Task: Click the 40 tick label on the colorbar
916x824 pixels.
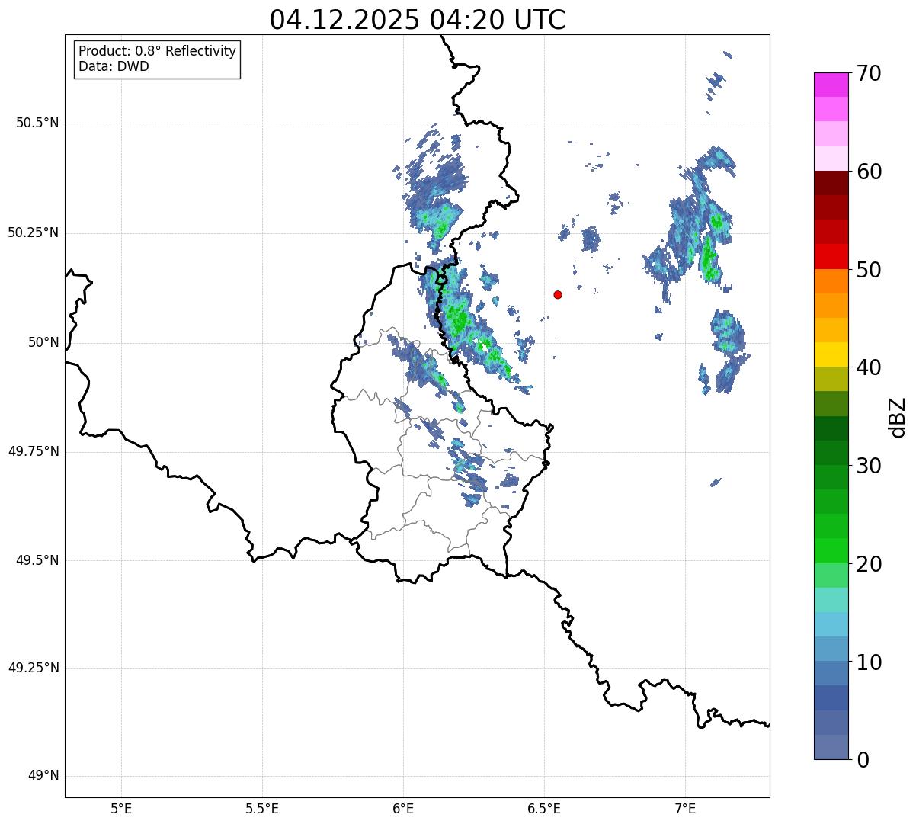Action: [869, 367]
